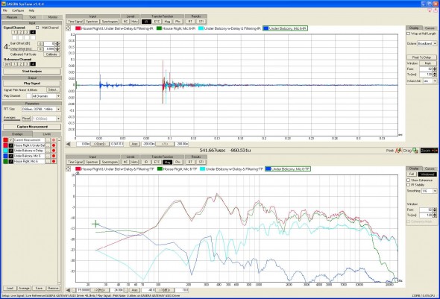
Task: Switch to the Monitor tab
Action: (53, 17)
